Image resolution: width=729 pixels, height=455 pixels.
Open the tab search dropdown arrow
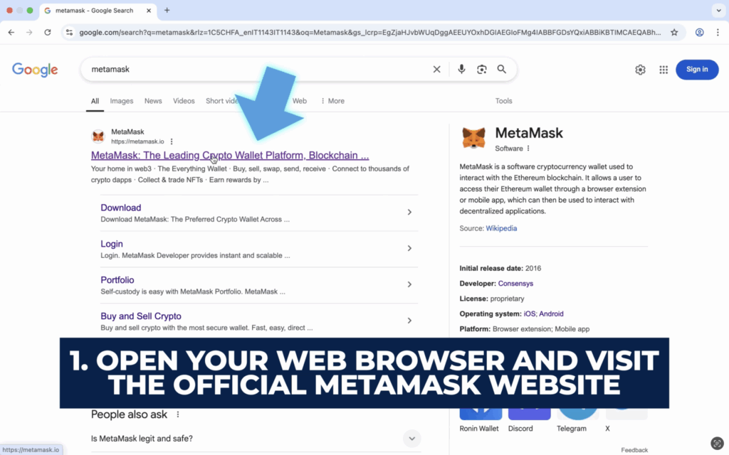tap(718, 10)
